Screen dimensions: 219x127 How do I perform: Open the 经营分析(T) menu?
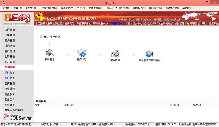click(x=123, y=8)
